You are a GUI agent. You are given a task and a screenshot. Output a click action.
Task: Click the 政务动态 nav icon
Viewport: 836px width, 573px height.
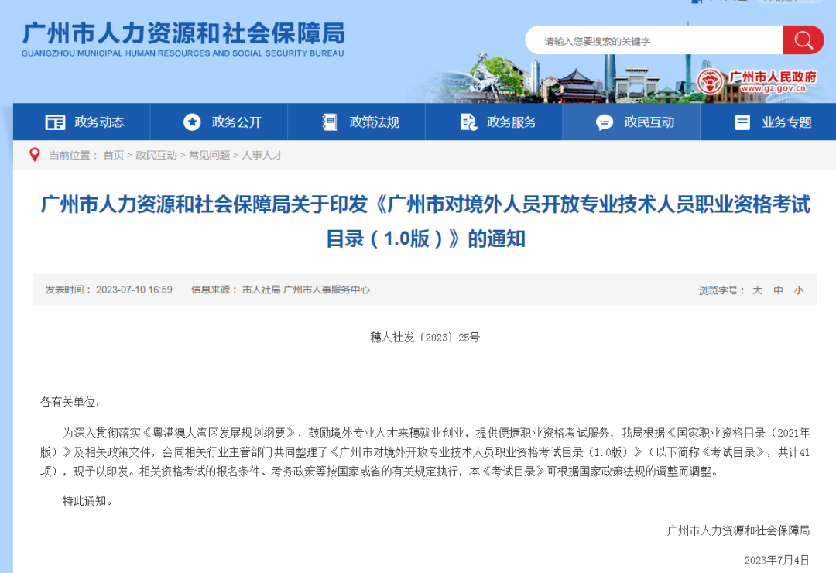pyautogui.click(x=55, y=122)
